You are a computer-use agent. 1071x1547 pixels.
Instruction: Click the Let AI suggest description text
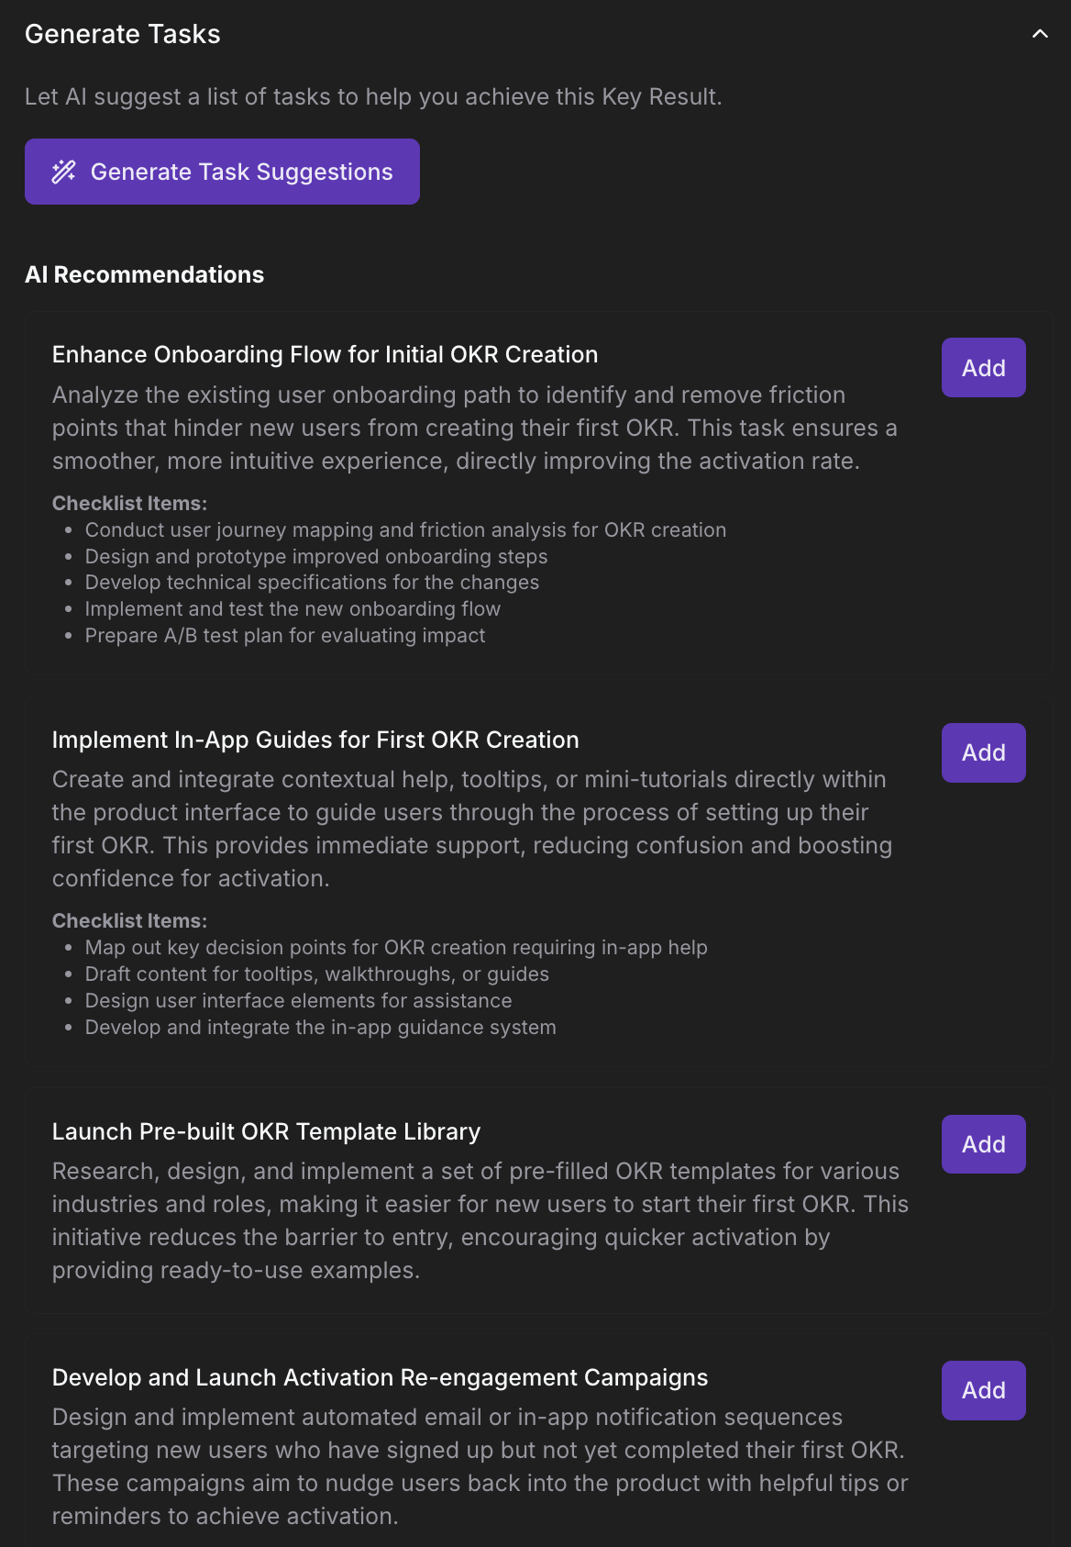tap(373, 96)
